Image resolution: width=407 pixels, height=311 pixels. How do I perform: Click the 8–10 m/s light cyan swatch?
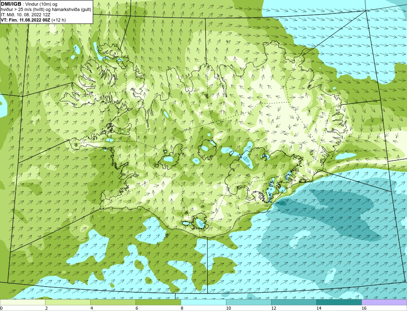coord(203,302)
